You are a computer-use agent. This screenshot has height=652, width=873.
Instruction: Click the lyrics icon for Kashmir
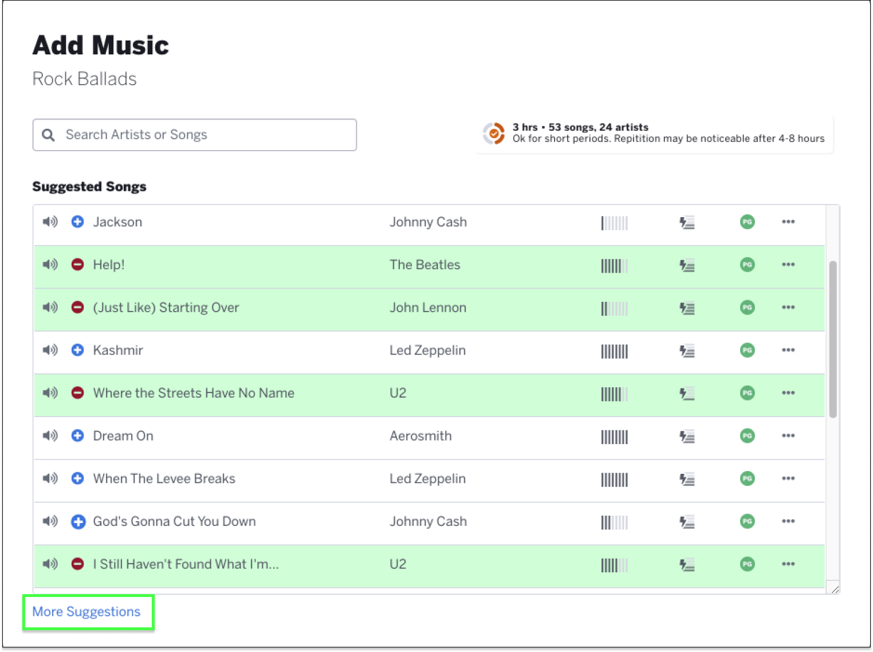tap(687, 351)
